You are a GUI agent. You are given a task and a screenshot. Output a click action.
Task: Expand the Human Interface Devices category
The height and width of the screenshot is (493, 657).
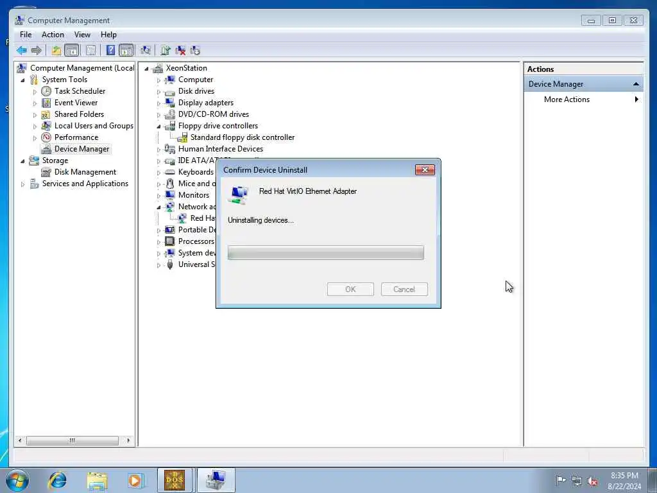pyautogui.click(x=158, y=149)
